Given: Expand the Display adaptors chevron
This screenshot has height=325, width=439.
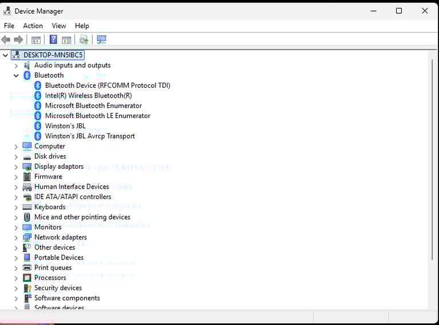Looking at the screenshot, I should [x=16, y=167].
